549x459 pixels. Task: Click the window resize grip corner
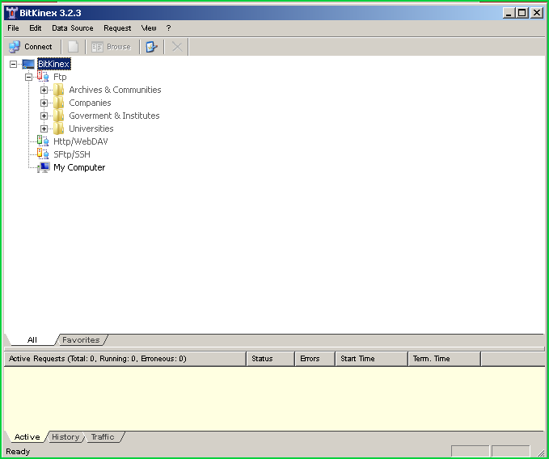541,453
